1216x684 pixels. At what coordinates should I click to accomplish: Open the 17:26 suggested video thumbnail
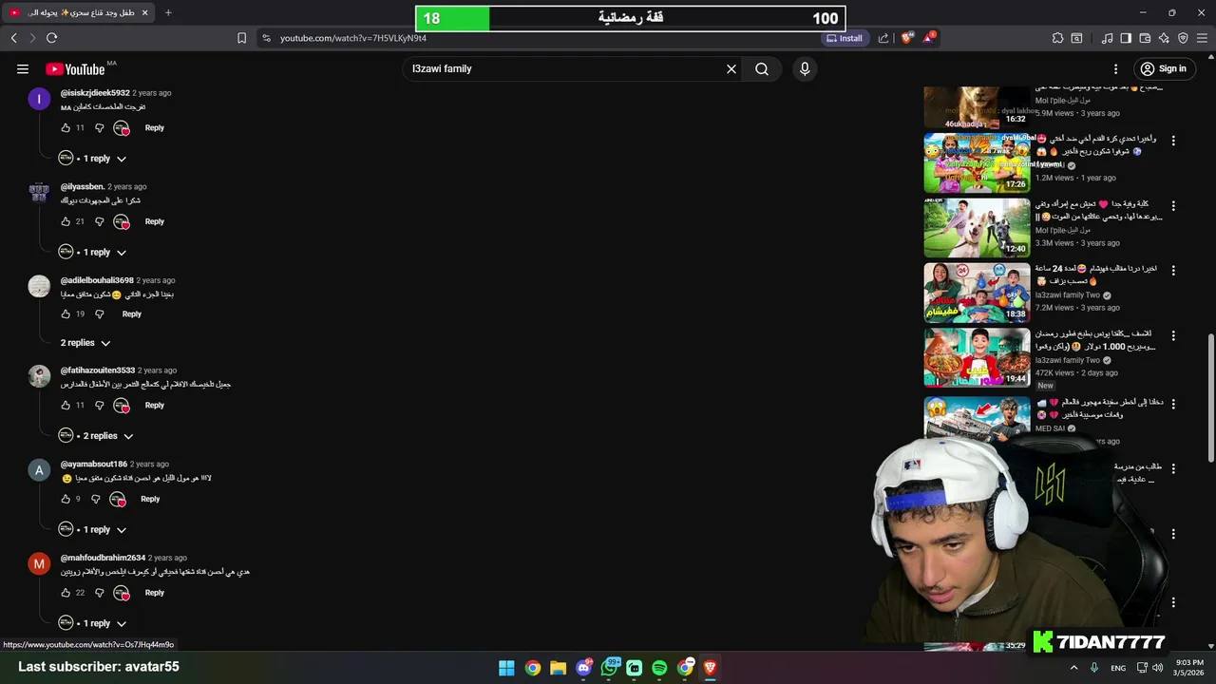[x=977, y=162]
